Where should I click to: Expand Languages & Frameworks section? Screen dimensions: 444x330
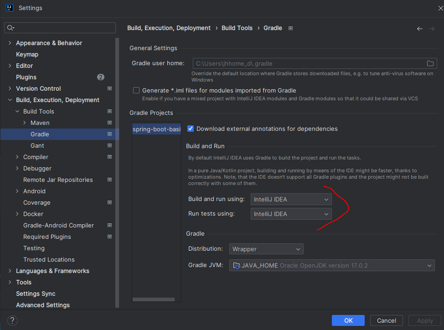pyautogui.click(x=10, y=271)
